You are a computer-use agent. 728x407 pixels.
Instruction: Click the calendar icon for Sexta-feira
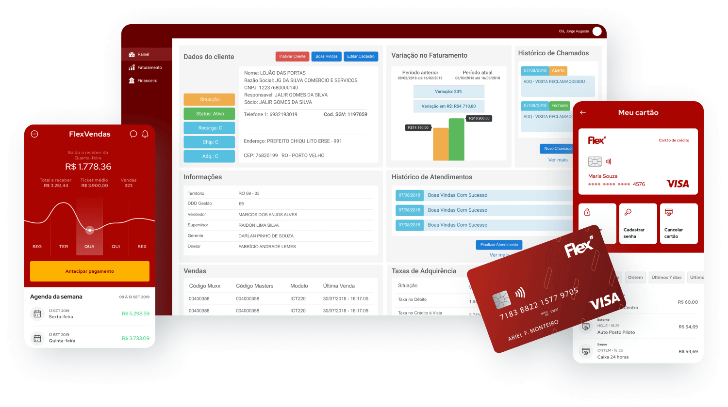point(37,314)
